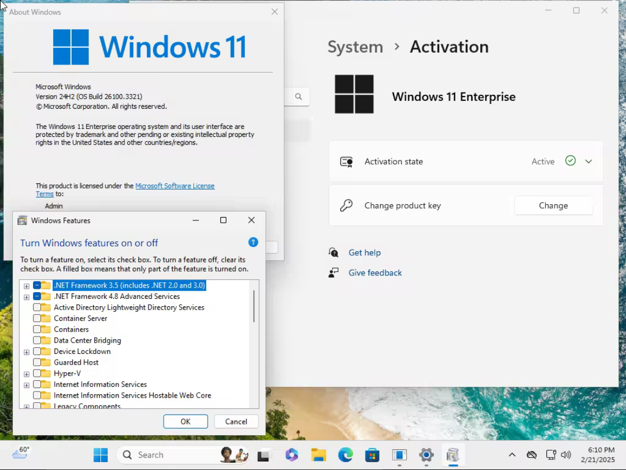The image size is (626, 470).
Task: Toggle the .NET Framework 4.8 Advanced Services checkbox
Action: click(x=37, y=296)
